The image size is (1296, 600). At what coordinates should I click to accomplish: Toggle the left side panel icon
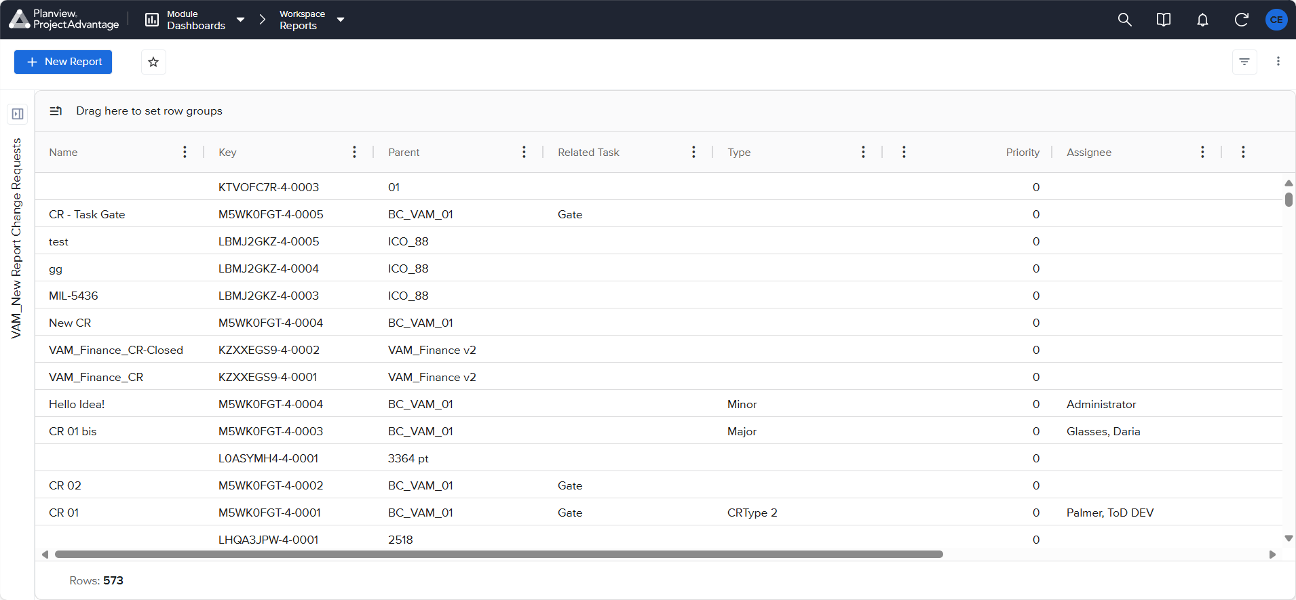click(18, 114)
